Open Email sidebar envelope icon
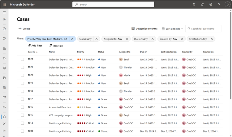This screenshot has height=137, width=232. point(4,97)
